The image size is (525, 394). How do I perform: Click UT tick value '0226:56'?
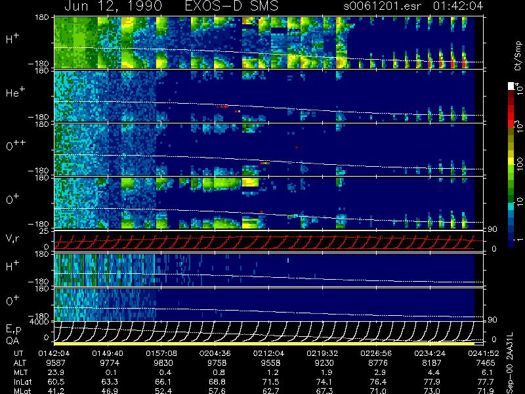(x=376, y=353)
